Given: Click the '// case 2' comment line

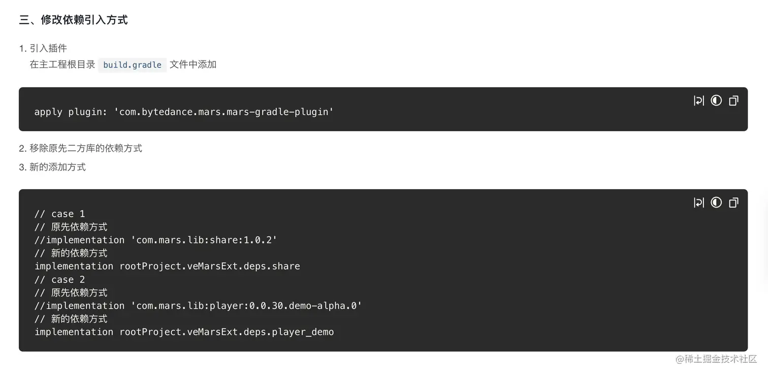Looking at the screenshot, I should point(59,280).
